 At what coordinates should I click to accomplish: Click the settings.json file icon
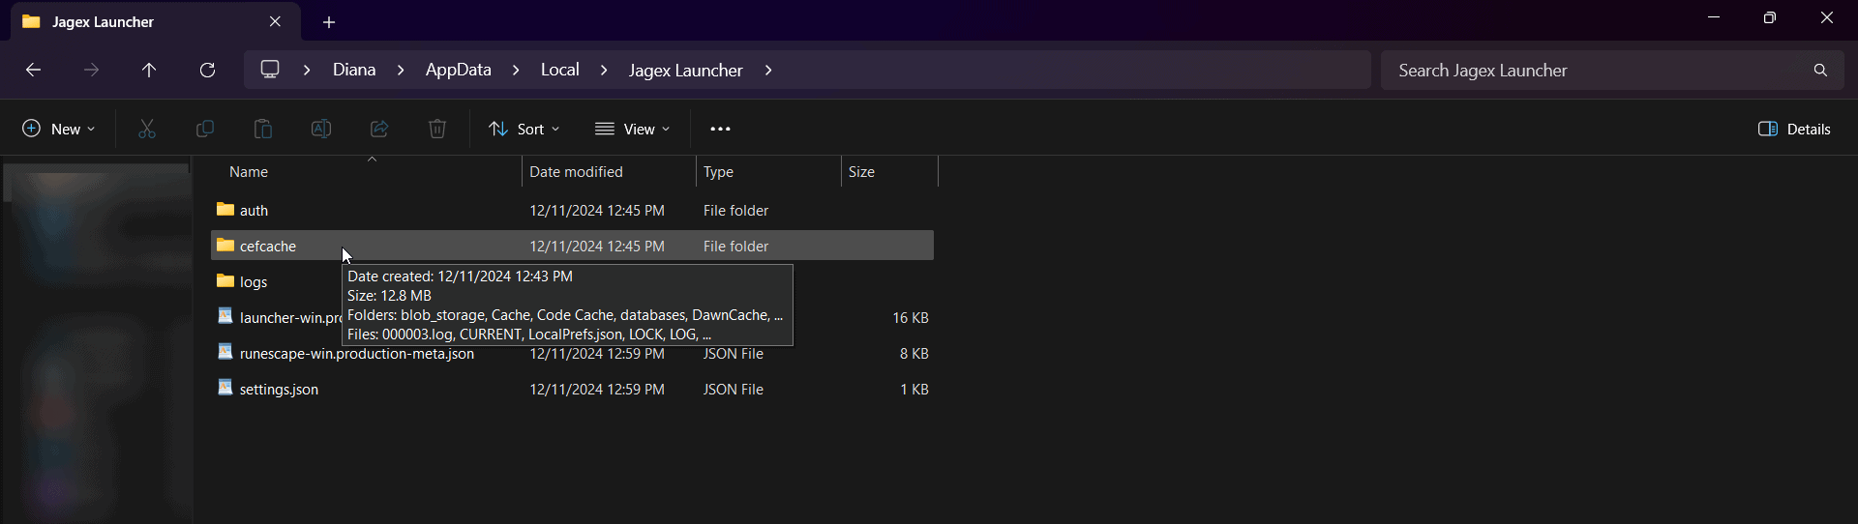pos(225,388)
